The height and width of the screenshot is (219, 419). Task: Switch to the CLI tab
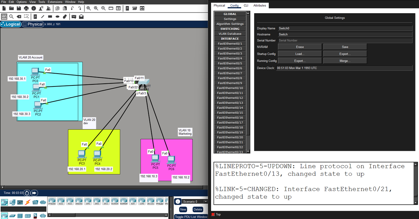click(x=246, y=5)
